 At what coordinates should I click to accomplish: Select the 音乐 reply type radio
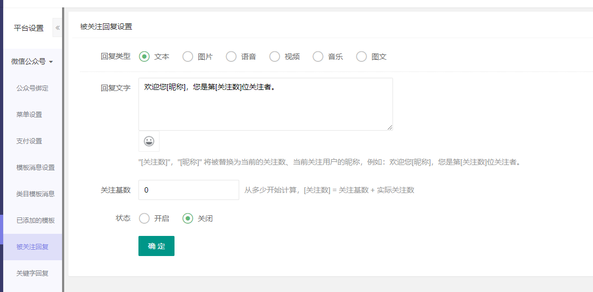point(318,57)
